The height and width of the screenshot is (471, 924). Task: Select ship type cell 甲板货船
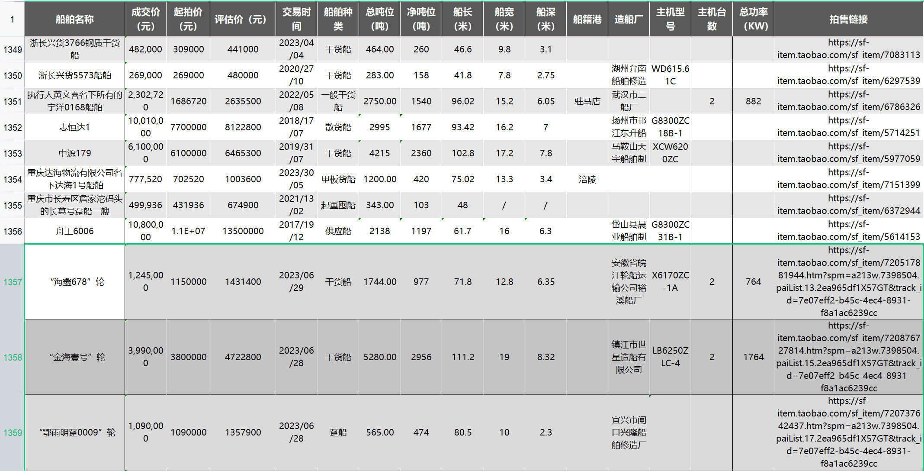coord(338,179)
